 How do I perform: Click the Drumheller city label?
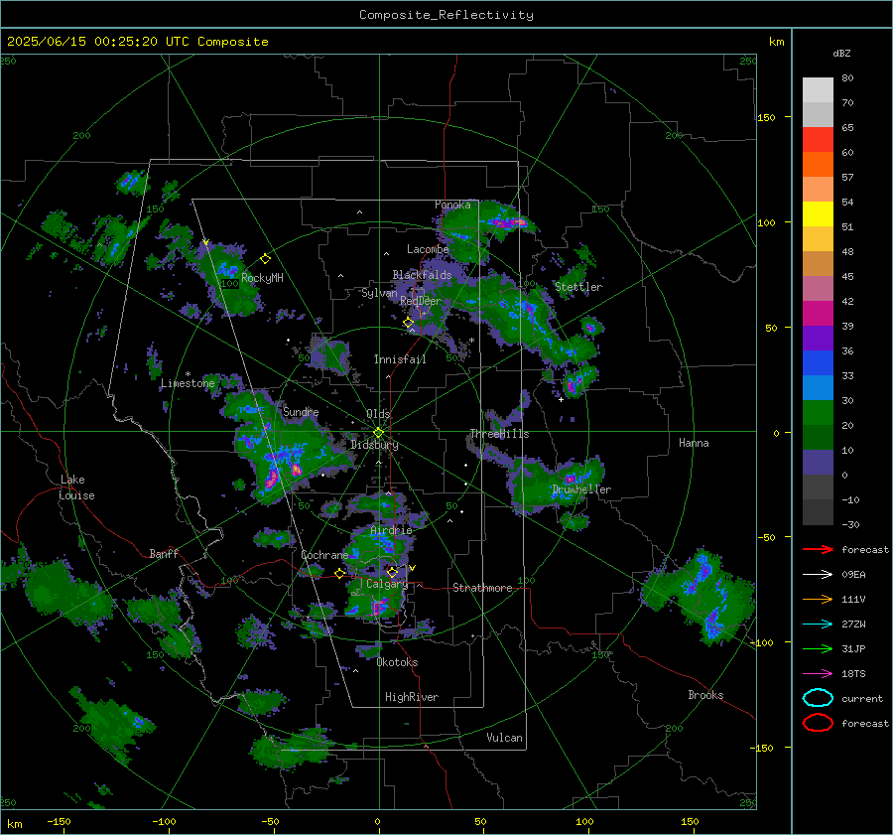click(581, 489)
